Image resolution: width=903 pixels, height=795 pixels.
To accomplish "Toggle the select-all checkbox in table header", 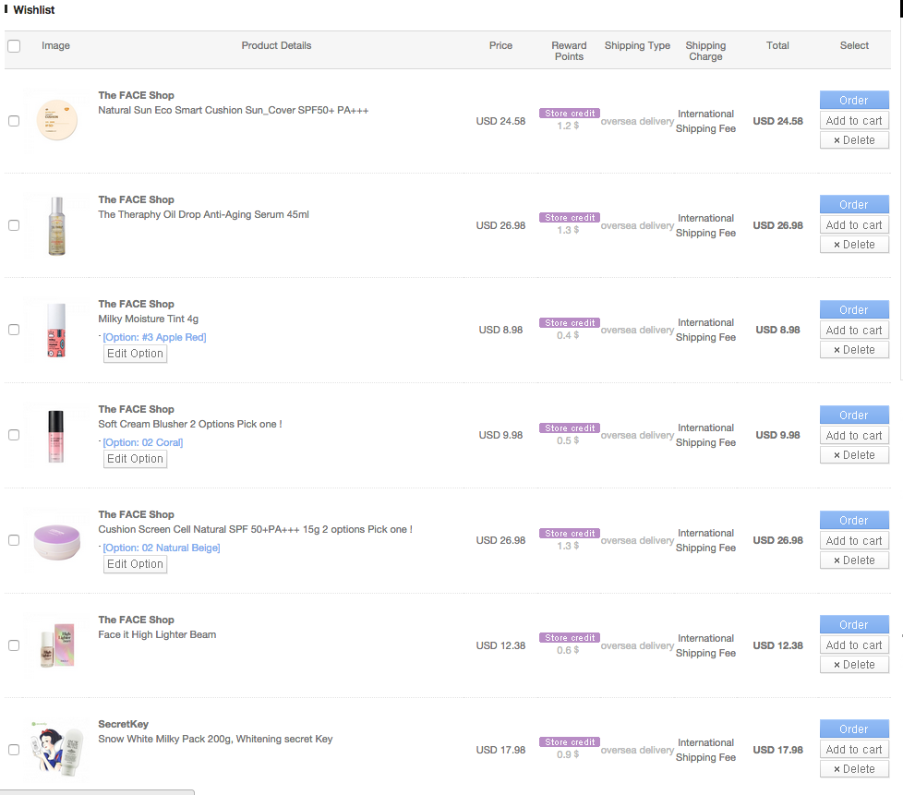I will click(14, 46).
